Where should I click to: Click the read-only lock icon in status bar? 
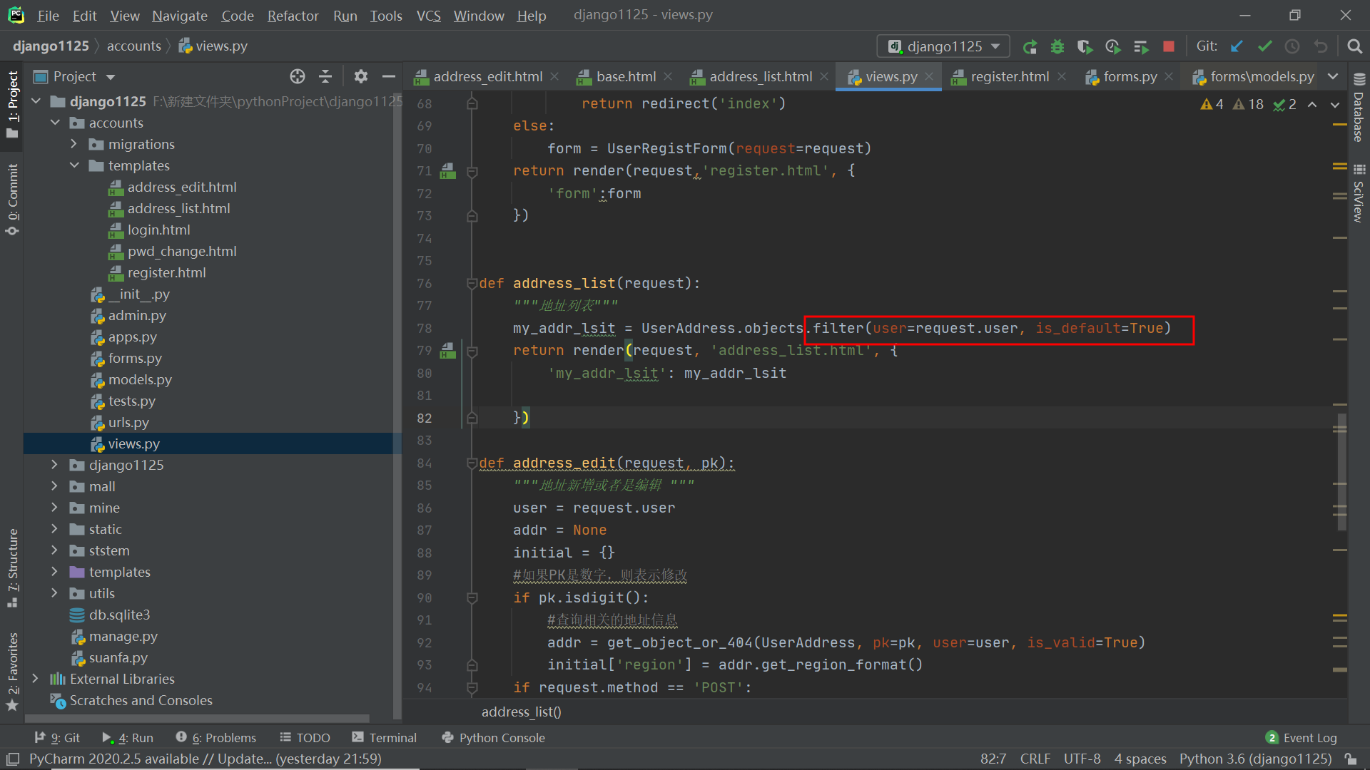pyautogui.click(x=1351, y=759)
